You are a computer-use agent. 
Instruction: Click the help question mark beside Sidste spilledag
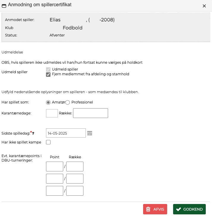pos(33,133)
